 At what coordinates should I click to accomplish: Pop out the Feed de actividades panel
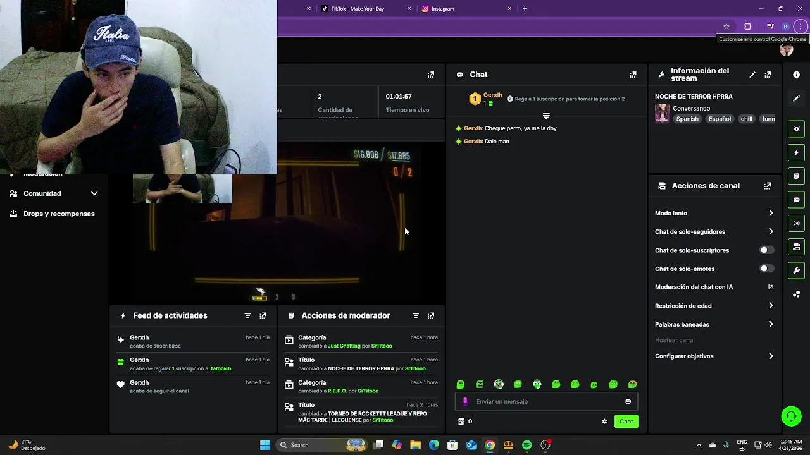pyautogui.click(x=263, y=315)
